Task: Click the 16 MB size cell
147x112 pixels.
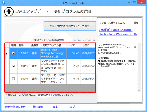Action: pyautogui.click(x=73, y=53)
